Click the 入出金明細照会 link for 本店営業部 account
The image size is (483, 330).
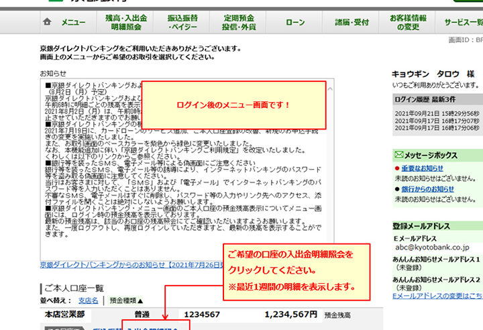click(154, 328)
